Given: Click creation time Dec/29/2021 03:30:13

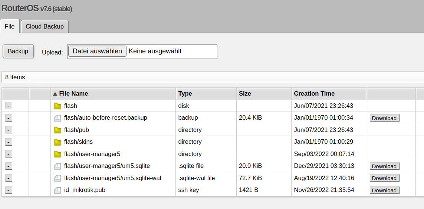Looking at the screenshot, I should coord(324,166).
